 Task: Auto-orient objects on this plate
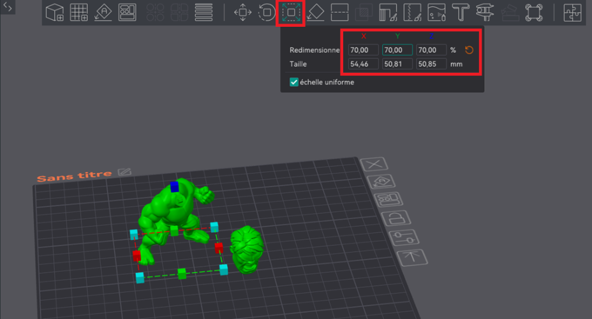(381, 182)
